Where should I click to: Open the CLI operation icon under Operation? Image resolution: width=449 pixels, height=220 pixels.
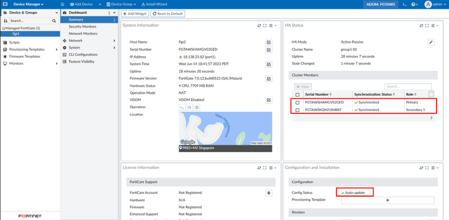[x=182, y=107]
